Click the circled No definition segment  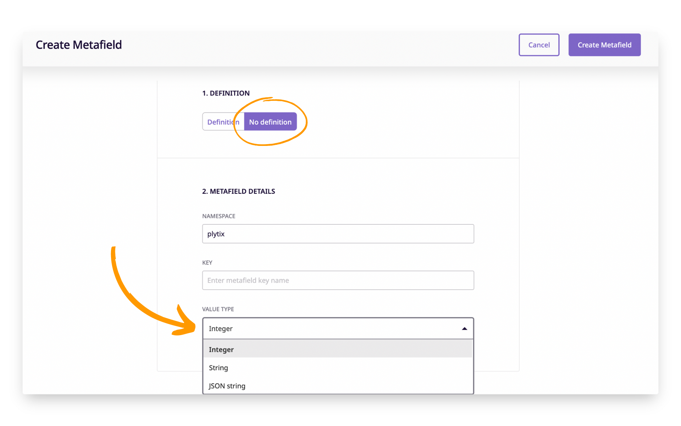coord(270,121)
